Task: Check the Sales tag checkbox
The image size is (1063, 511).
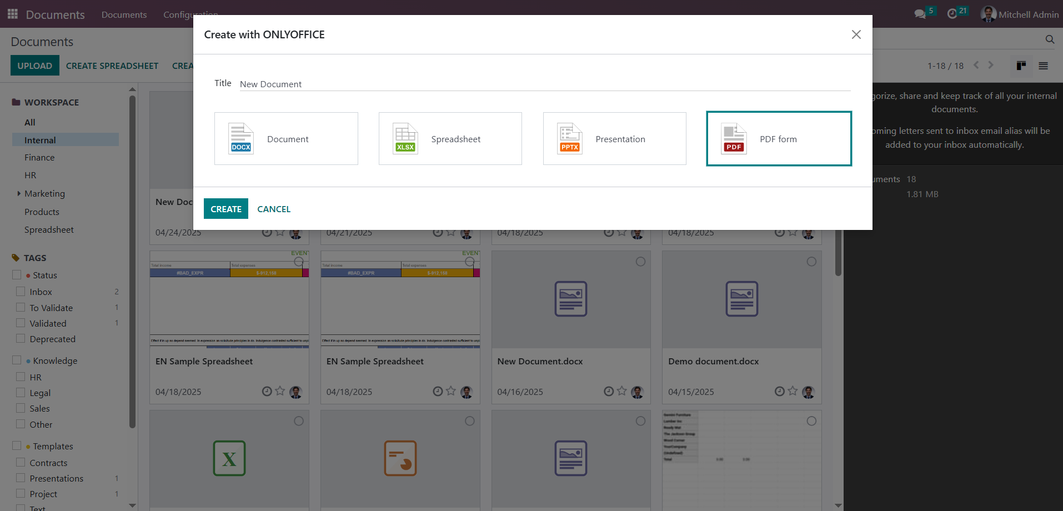Action: (x=21, y=408)
